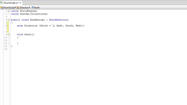Screen dimensions: 187x105
Task: Click 'Direction' identifier on line 6
Action: 31,26
